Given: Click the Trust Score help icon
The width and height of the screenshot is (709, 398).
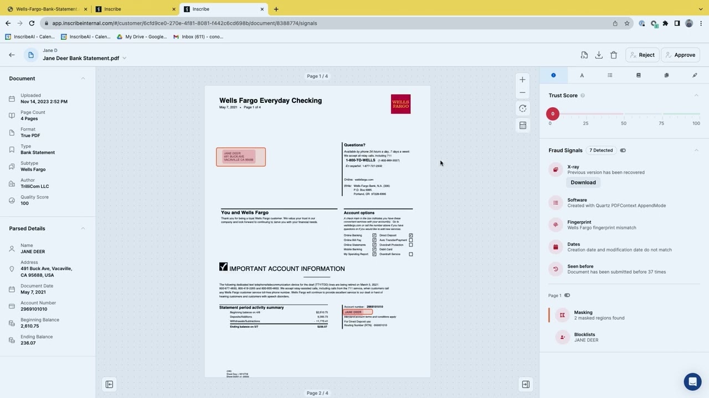Looking at the screenshot, I should (583, 96).
